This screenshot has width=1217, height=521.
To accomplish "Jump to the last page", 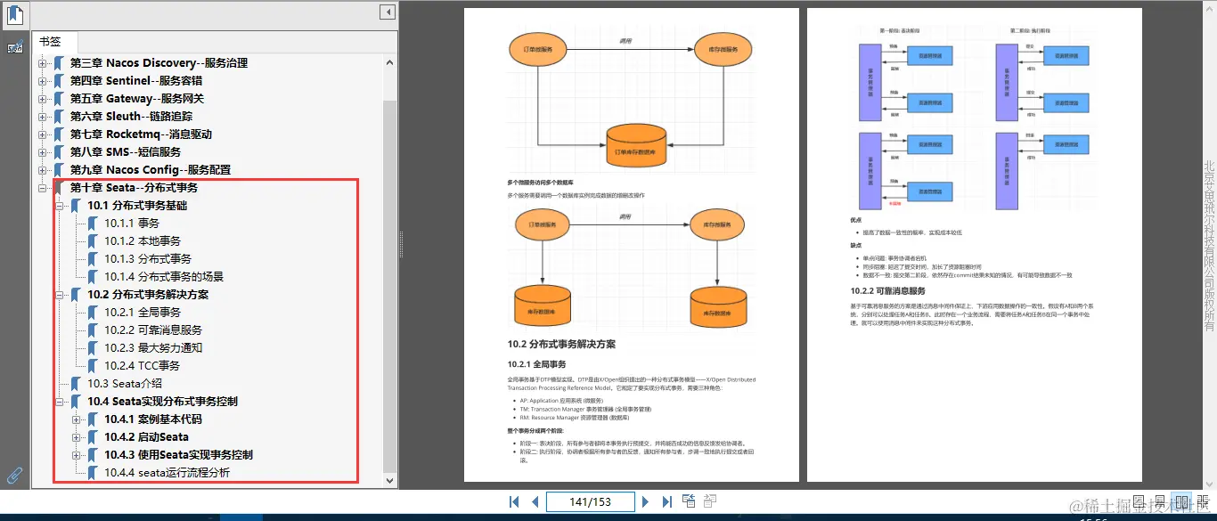I will tap(667, 501).
